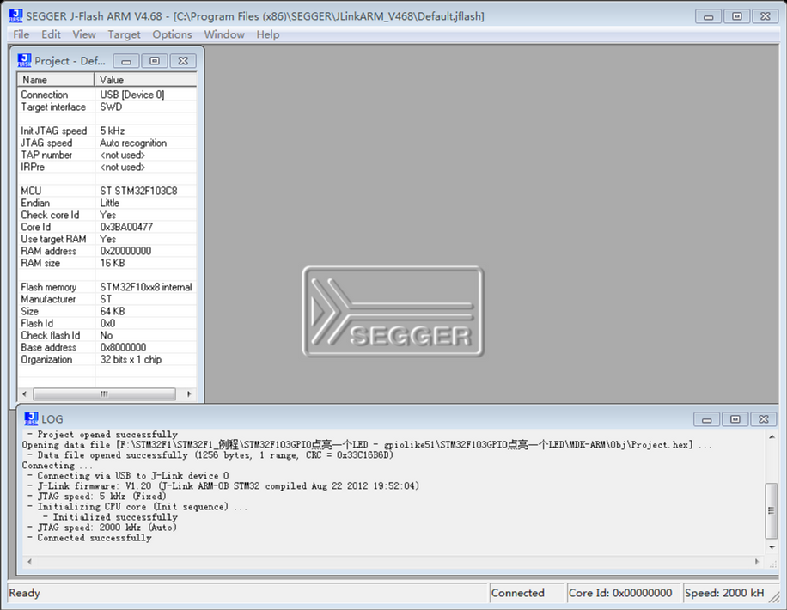Click the '0x20000000' RAM address value
787x610 pixels.
click(x=125, y=251)
